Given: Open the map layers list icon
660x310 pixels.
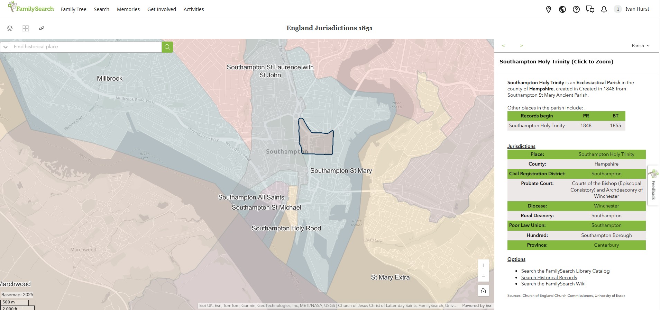Looking at the screenshot, I should pyautogui.click(x=10, y=28).
